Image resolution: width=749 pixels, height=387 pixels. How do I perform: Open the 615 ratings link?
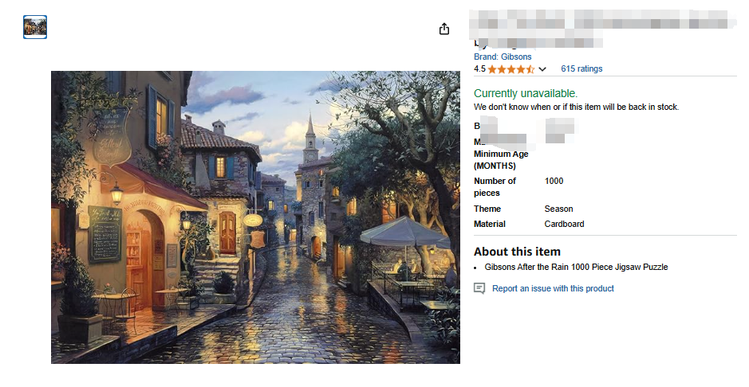point(581,68)
